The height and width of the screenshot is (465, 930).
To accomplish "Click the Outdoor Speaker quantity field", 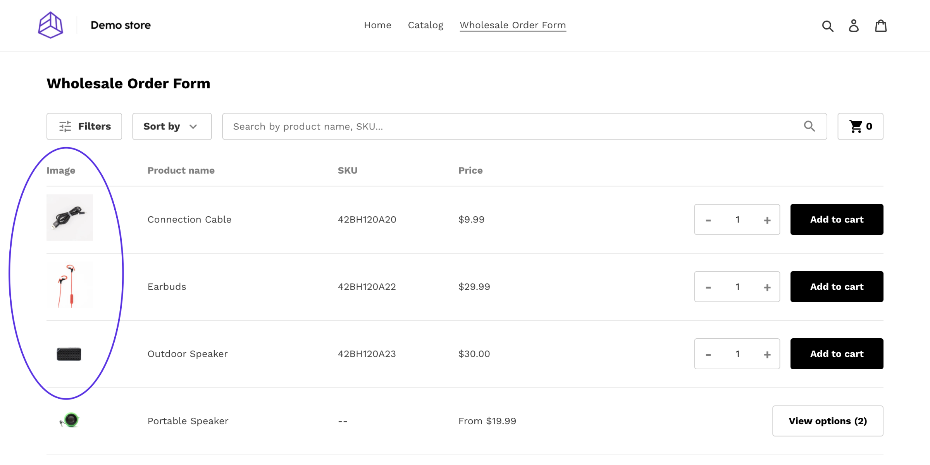I will pos(737,354).
